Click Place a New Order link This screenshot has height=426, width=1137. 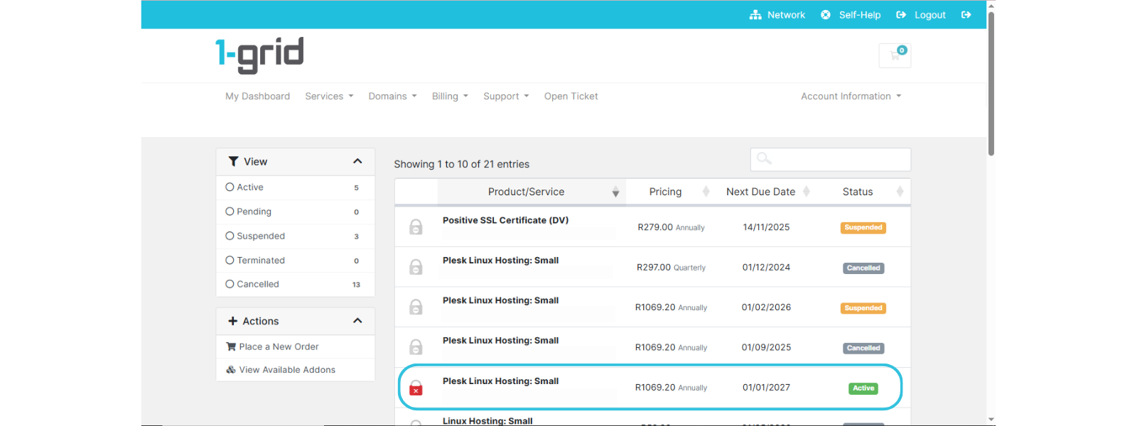point(279,346)
